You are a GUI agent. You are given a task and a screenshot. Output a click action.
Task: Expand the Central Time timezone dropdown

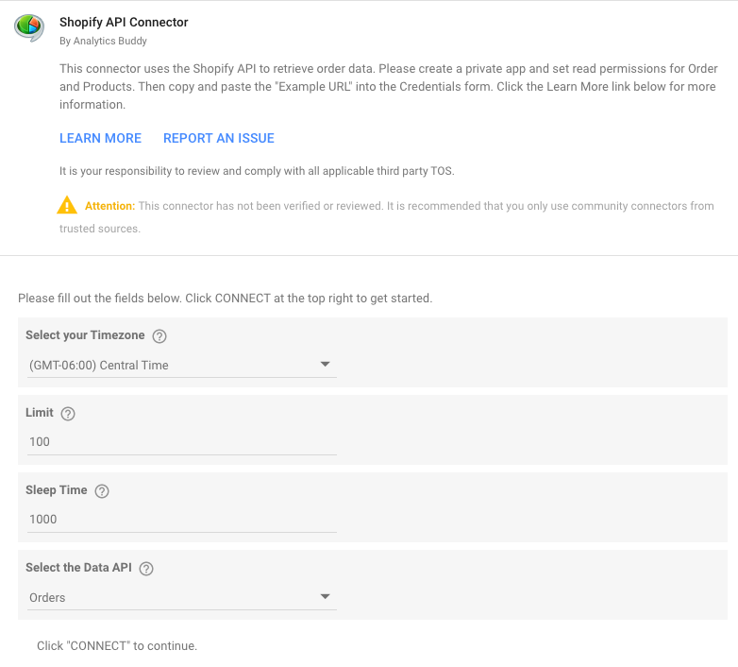pos(182,365)
